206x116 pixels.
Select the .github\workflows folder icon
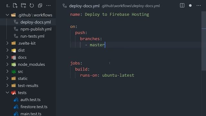(x=14, y=15)
